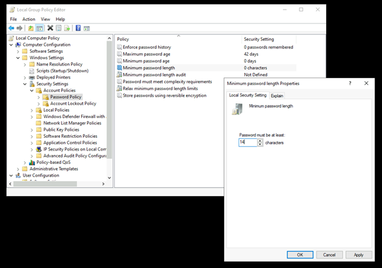
Task: Open the View menu
Action: (x=45, y=19)
